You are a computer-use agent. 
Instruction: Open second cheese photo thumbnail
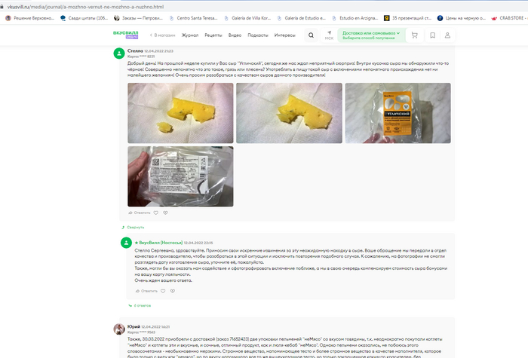289,113
